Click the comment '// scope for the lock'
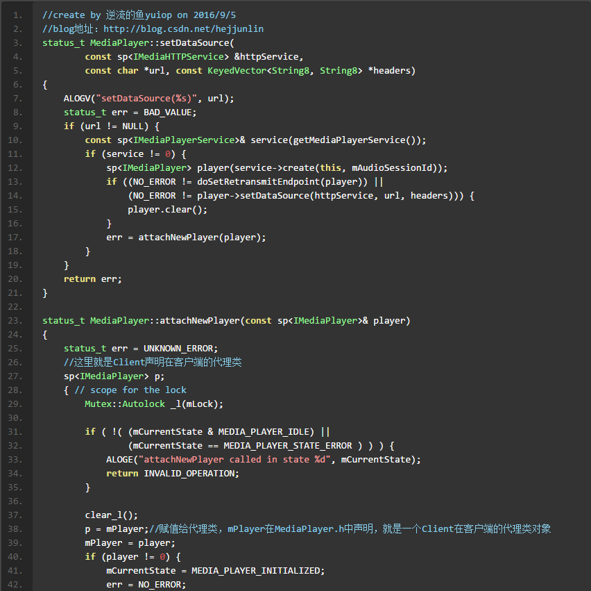The width and height of the screenshot is (591, 591). 130,390
